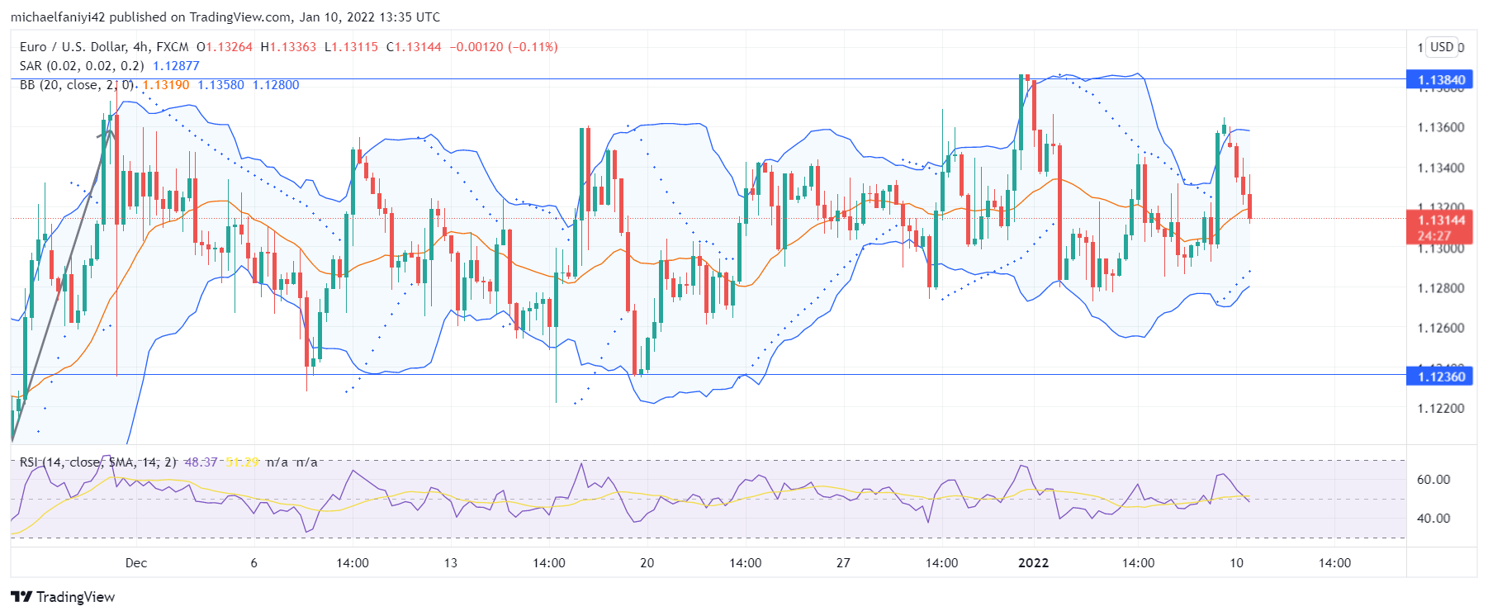Click the published-by header text at top
The image size is (1488, 616).
click(x=225, y=17)
